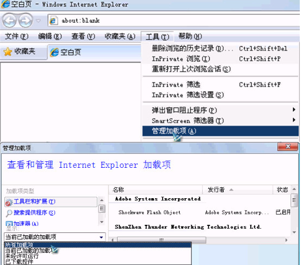Viewport: 302px width, 265px height.
Task: Open the 编辑(E) menu
Action: click(50, 36)
